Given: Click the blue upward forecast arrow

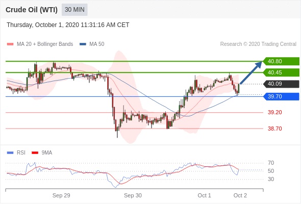Looking at the screenshot, I should coord(251,72).
